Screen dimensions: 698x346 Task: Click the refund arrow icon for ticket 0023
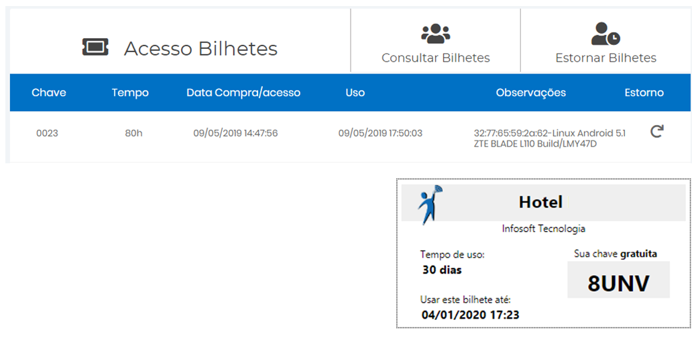click(656, 132)
